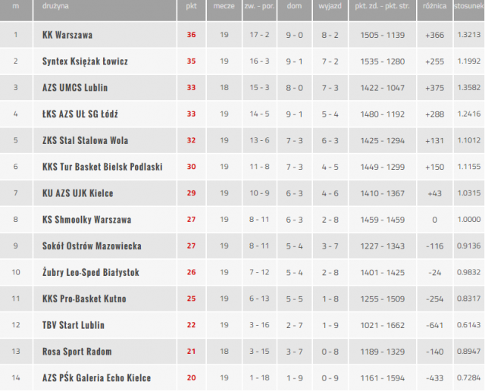Select Żubry Leo-Sped Białystok row name

[91, 272]
